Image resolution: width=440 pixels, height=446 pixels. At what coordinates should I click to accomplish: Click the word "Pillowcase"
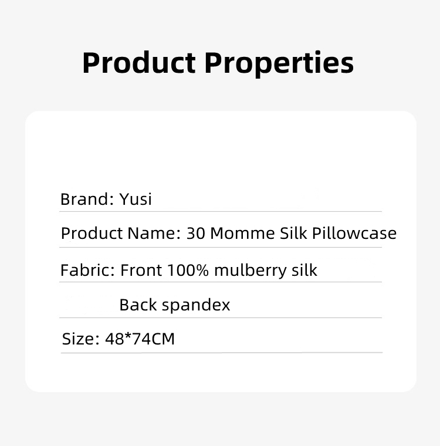pyautogui.click(x=354, y=234)
